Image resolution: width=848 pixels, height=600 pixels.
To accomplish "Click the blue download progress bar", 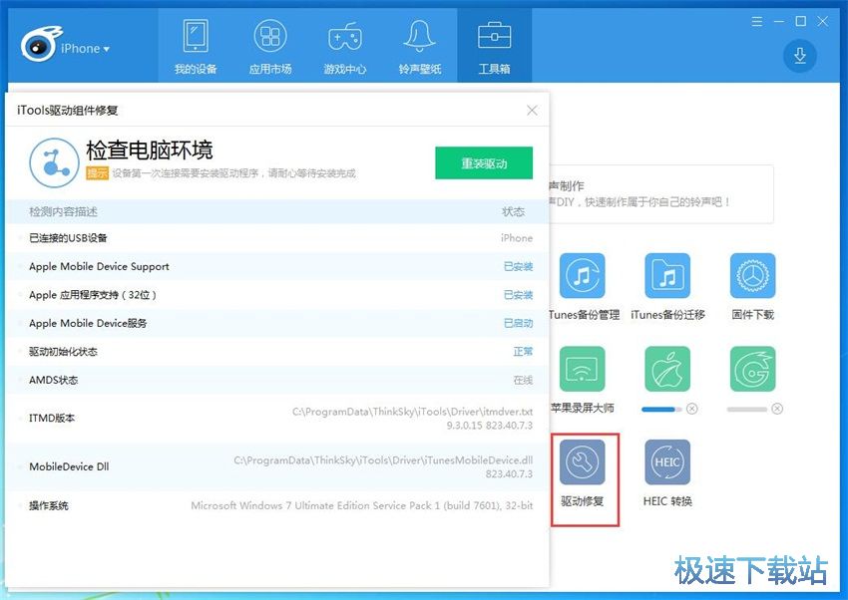I will pos(662,410).
